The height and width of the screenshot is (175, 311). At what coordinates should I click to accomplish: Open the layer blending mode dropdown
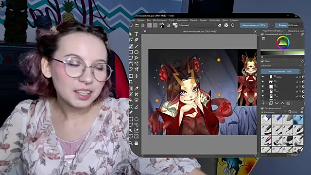[281, 66]
